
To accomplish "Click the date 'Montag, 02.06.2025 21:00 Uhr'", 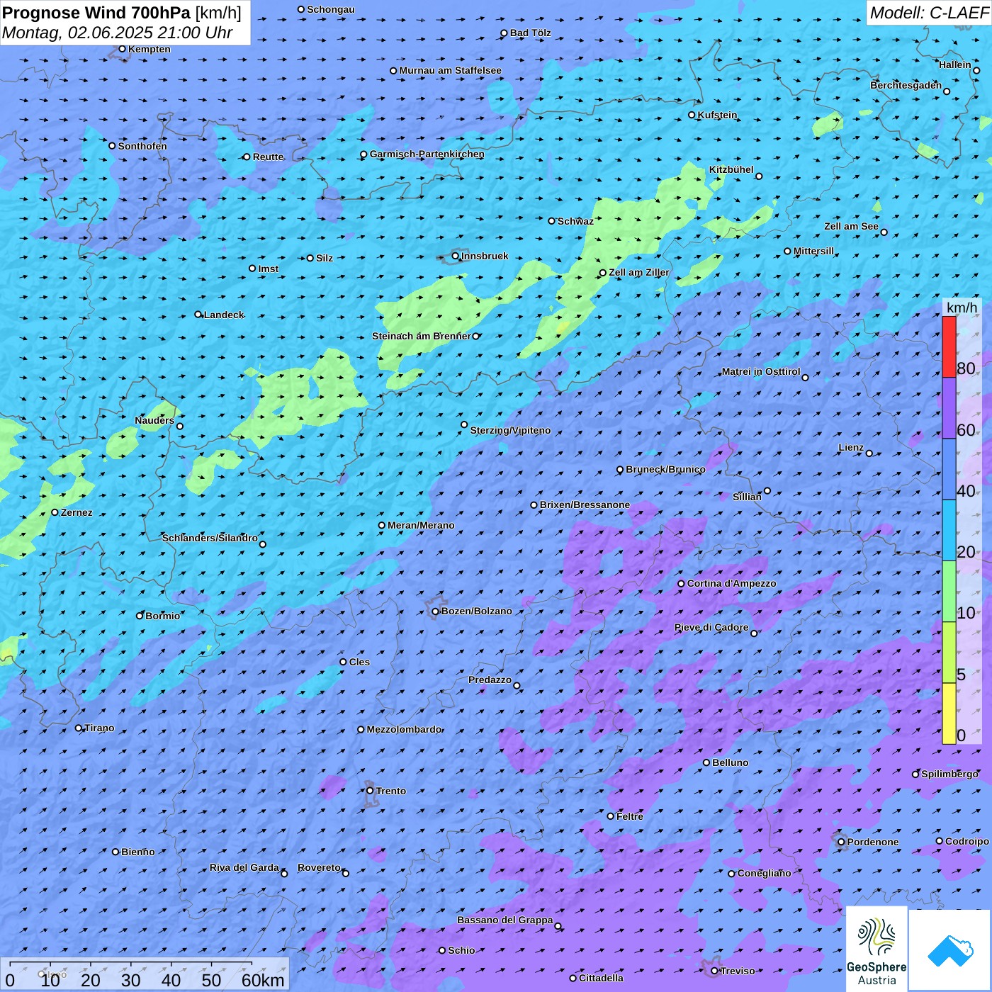I will (x=118, y=33).
